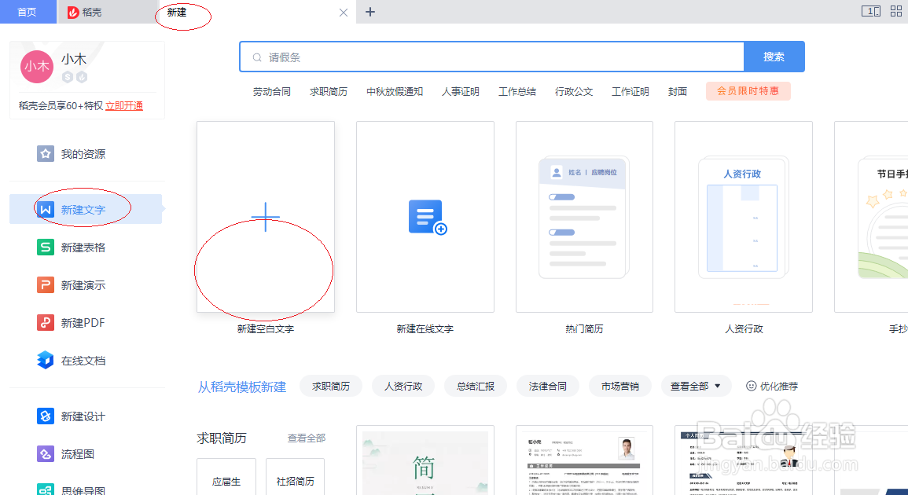Click 从稻壳模板新建 heading
The width and height of the screenshot is (908, 495).
point(242,387)
